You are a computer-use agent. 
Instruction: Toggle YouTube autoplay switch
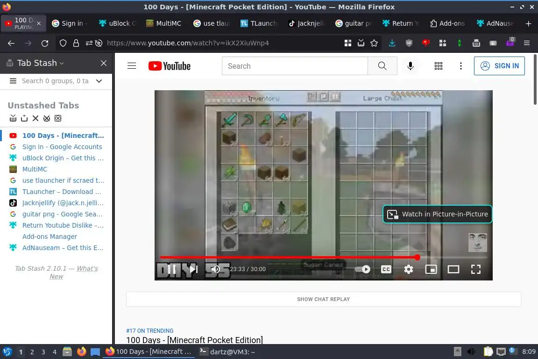pos(362,269)
